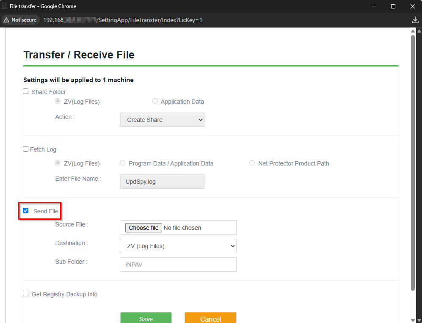The image size is (422, 323).
Task: Click the Sub Folder text field
Action: click(178, 265)
